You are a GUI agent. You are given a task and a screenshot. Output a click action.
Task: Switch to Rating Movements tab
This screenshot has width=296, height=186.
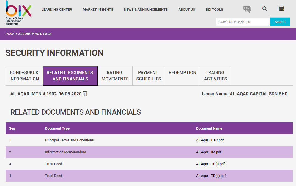click(115, 76)
